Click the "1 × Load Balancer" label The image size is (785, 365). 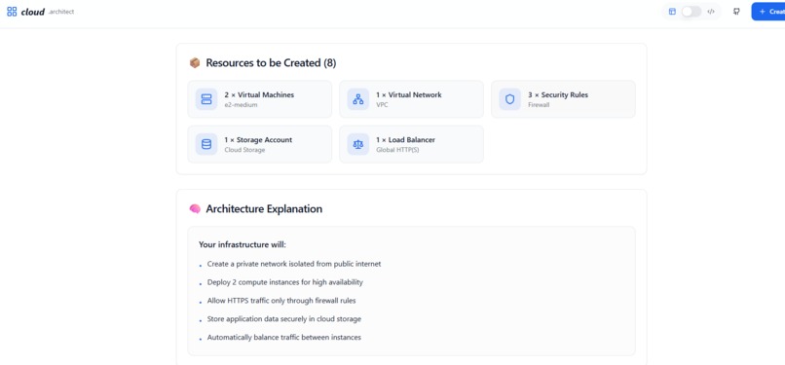pyautogui.click(x=405, y=139)
